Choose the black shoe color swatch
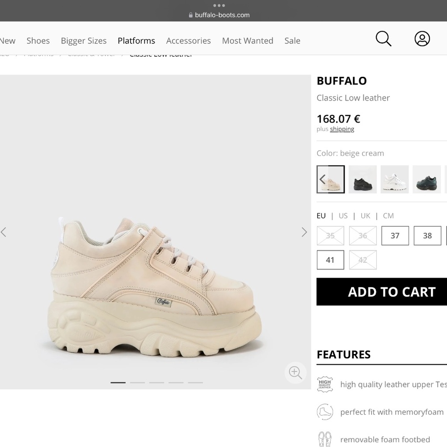The image size is (447, 447). point(363,179)
